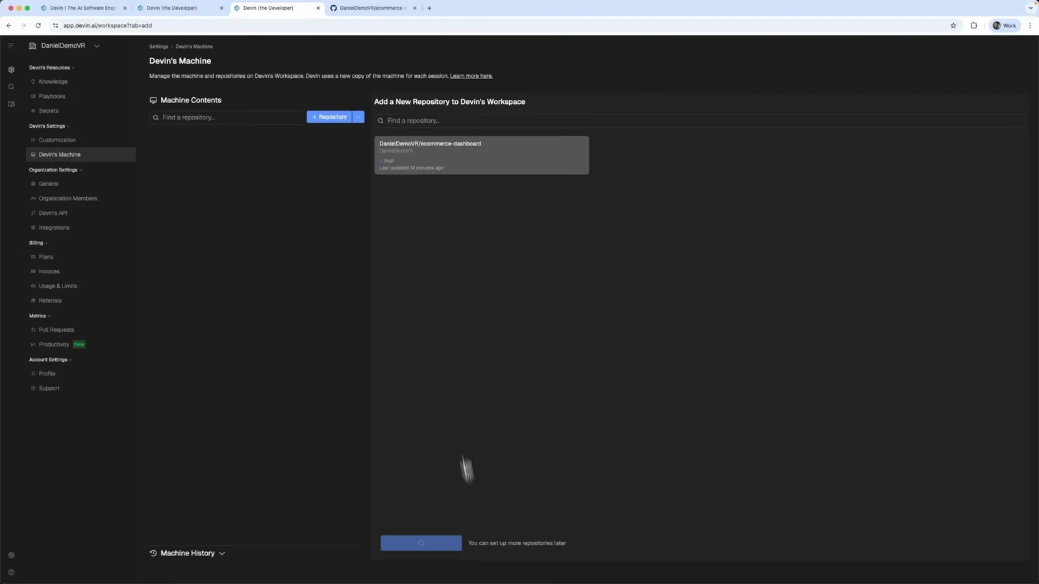The height and width of the screenshot is (584, 1039).
Task: Open the Work profile menu
Action: pyautogui.click(x=1005, y=25)
